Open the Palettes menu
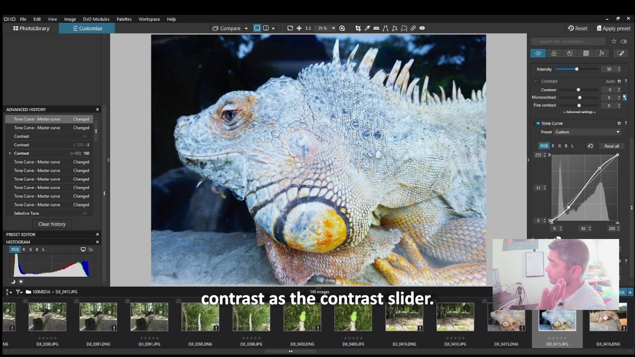The image size is (635, 357). tap(124, 19)
